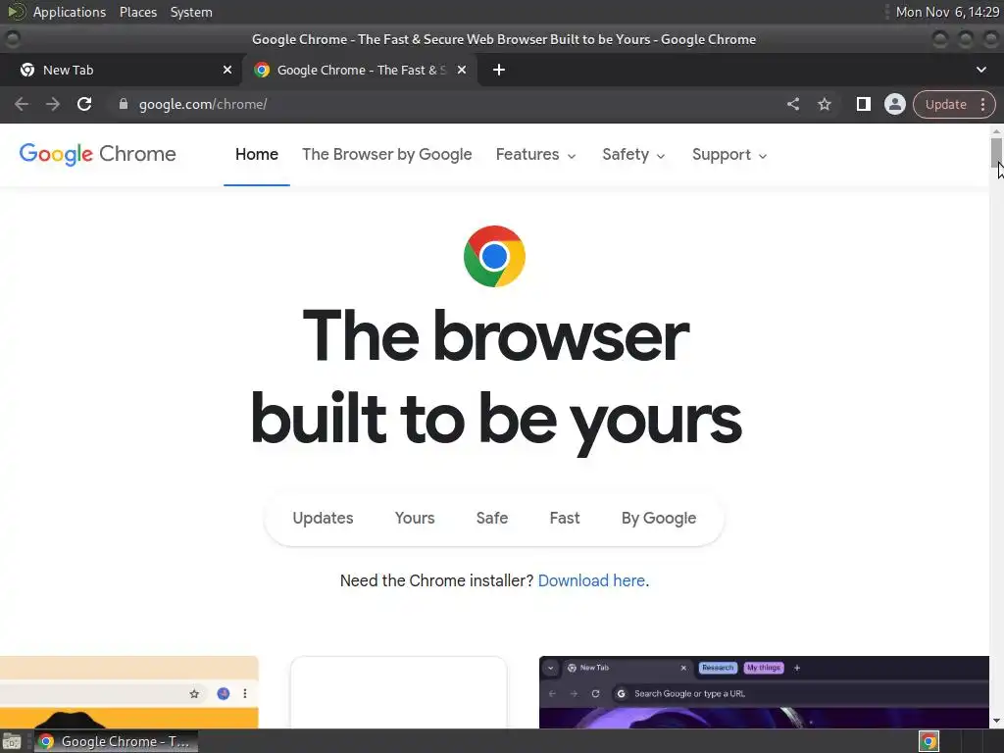Select Google Chrome taskbar window button
Image resolution: width=1004 pixels, height=753 pixels.
(116, 741)
